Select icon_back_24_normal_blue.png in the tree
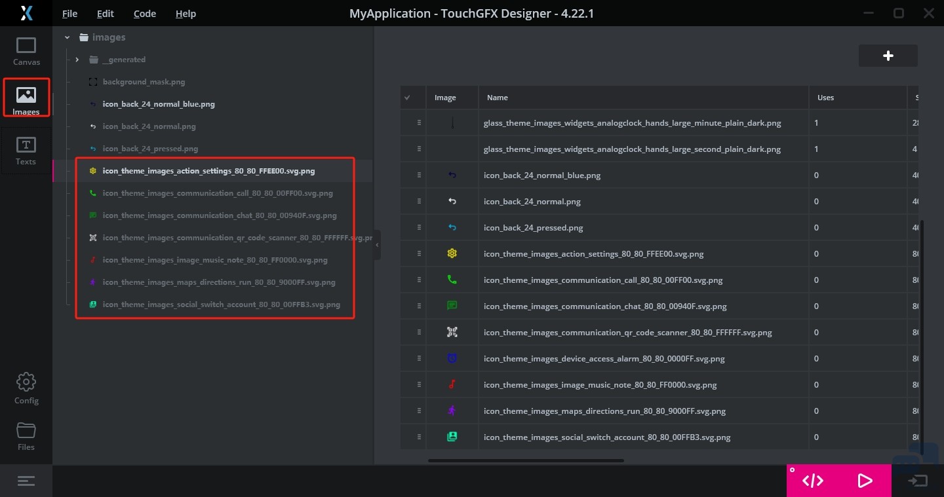This screenshot has width=944, height=497. coord(159,104)
